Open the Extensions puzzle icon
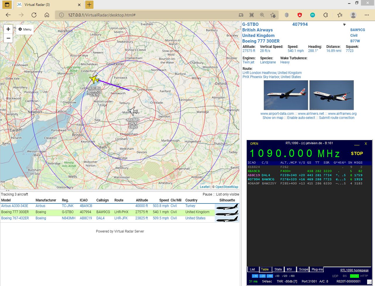The width and height of the screenshot is (375, 286). click(x=325, y=15)
